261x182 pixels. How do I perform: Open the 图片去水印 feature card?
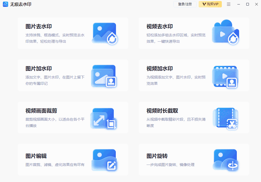pos(73,33)
